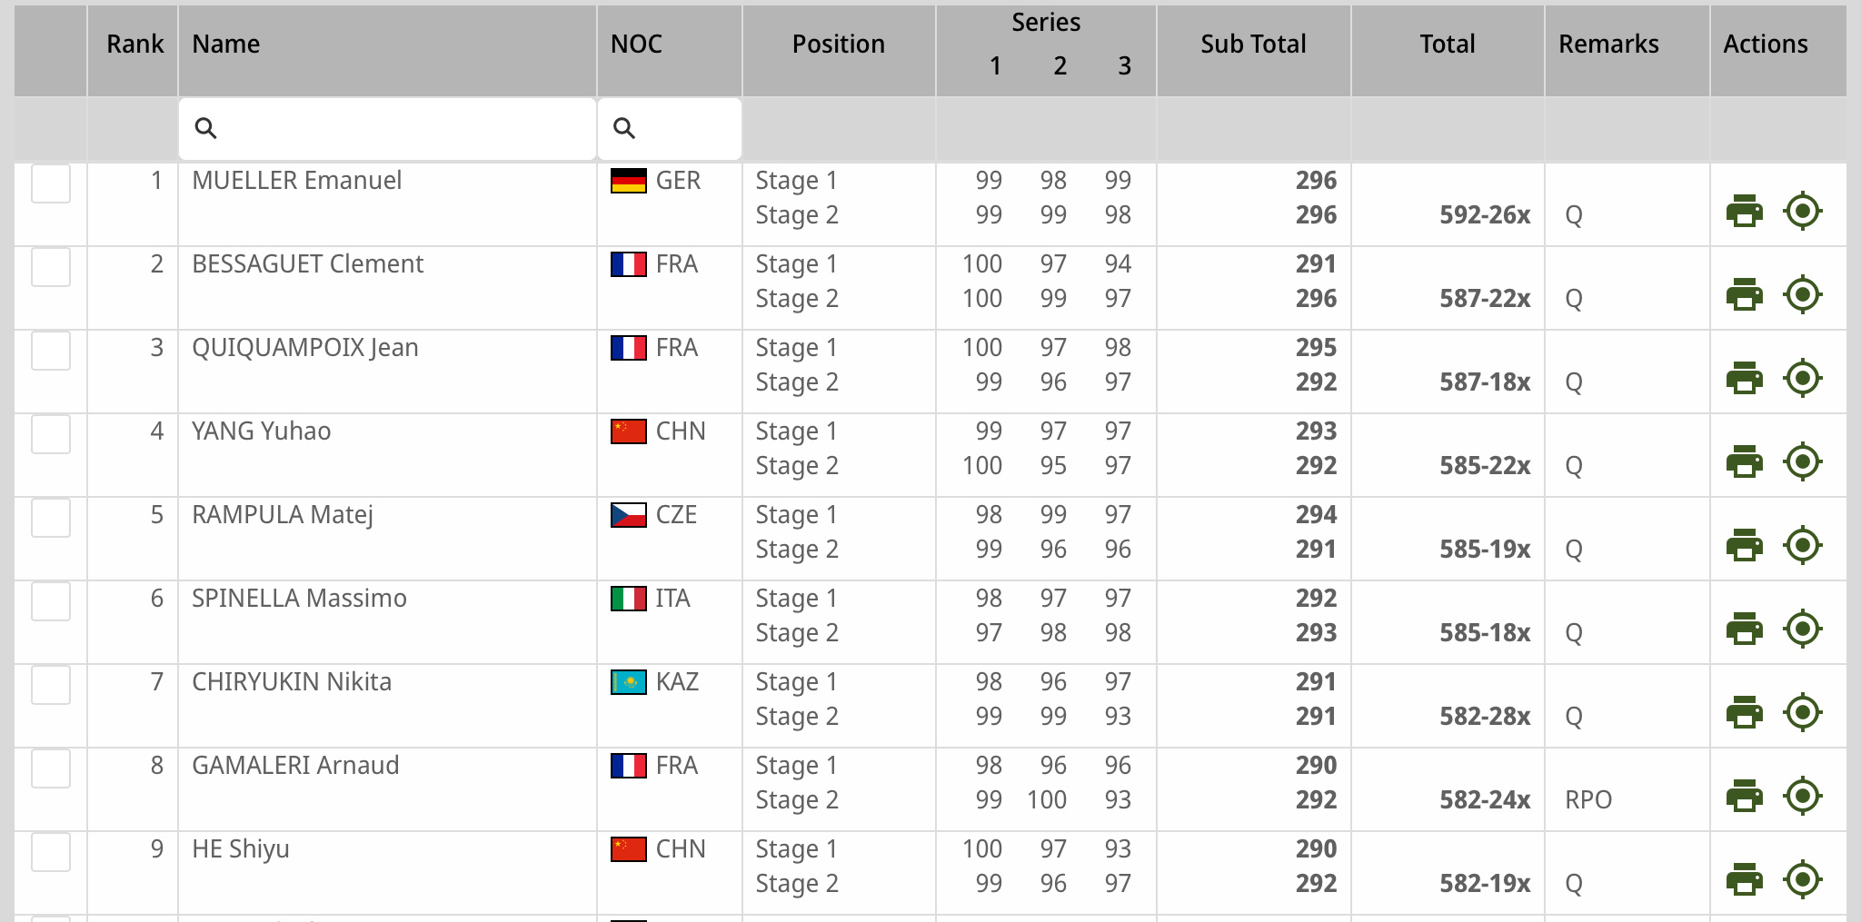Sort table by Rank column header
The image size is (1861, 922).
click(134, 44)
